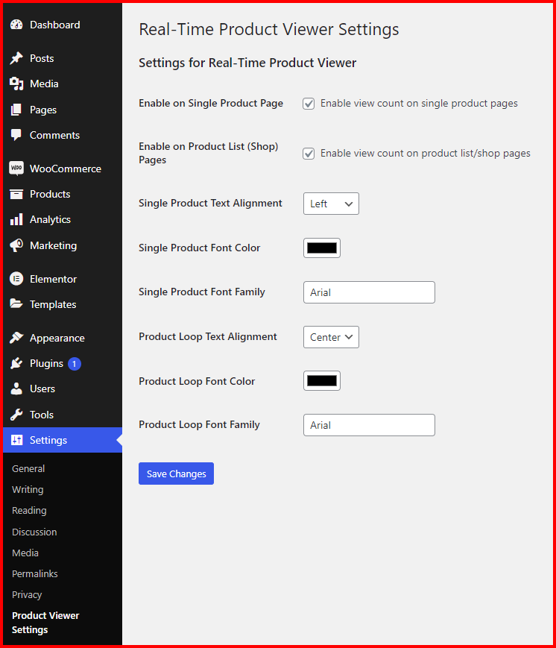556x648 pixels.
Task: Click the Posts pushpin icon
Action: (x=16, y=58)
